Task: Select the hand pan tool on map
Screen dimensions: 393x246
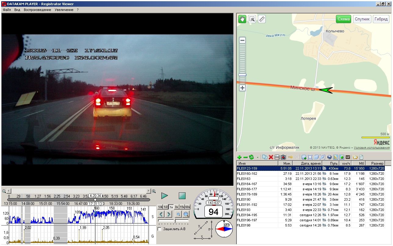Action: click(x=242, y=19)
